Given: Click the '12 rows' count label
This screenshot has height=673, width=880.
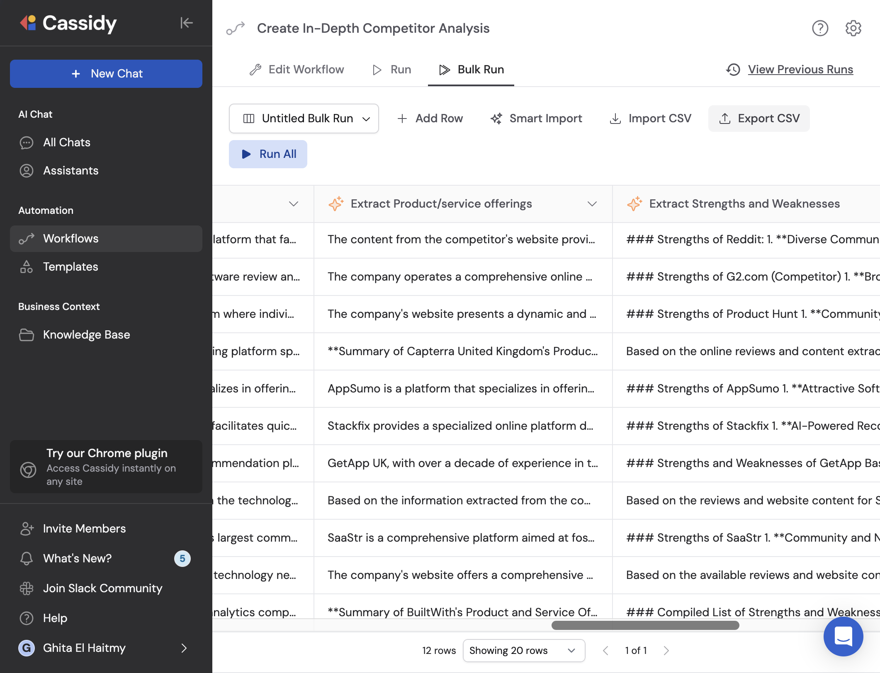Looking at the screenshot, I should 439,651.
